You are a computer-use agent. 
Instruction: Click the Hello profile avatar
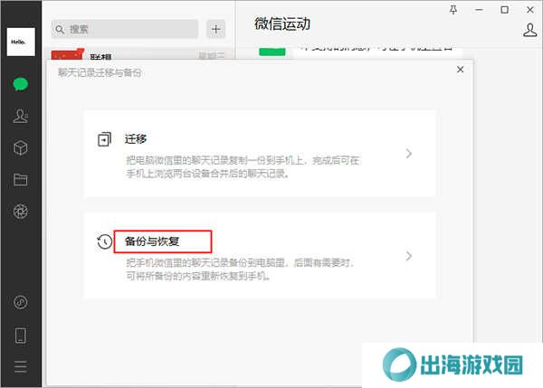(x=21, y=42)
